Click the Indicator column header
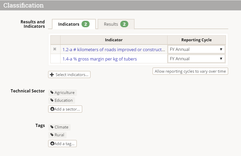241x156 pixels. pyautogui.click(x=114, y=40)
